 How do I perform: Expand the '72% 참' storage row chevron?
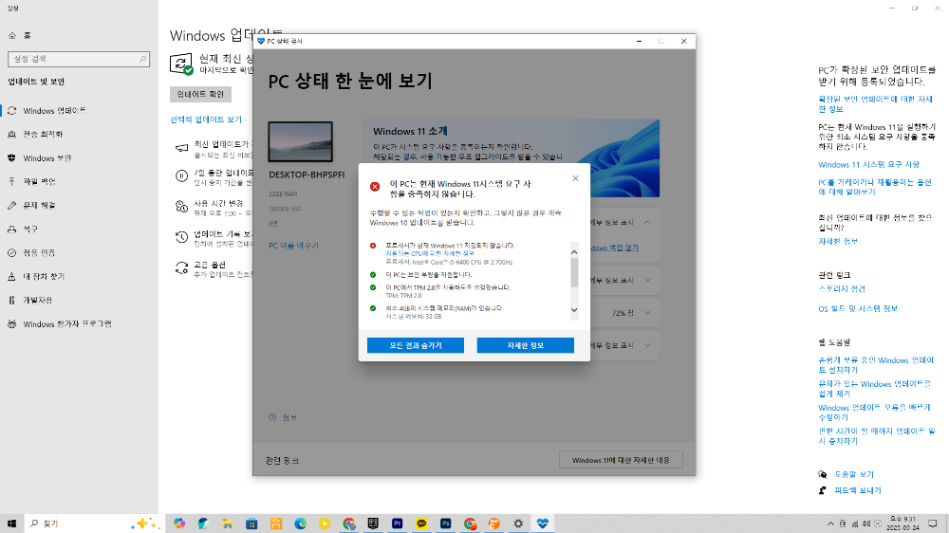647,313
